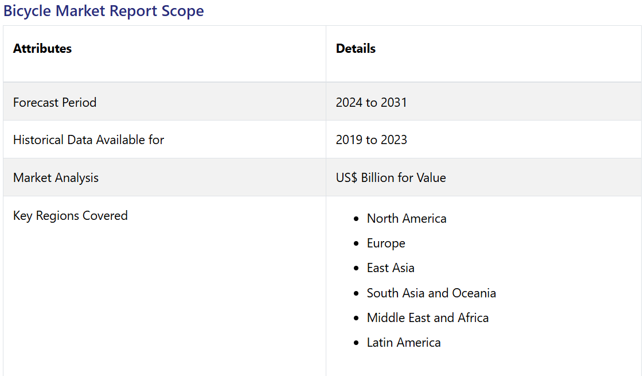
Task: Select 'South Asia and Oceania' item
Action: click(431, 293)
